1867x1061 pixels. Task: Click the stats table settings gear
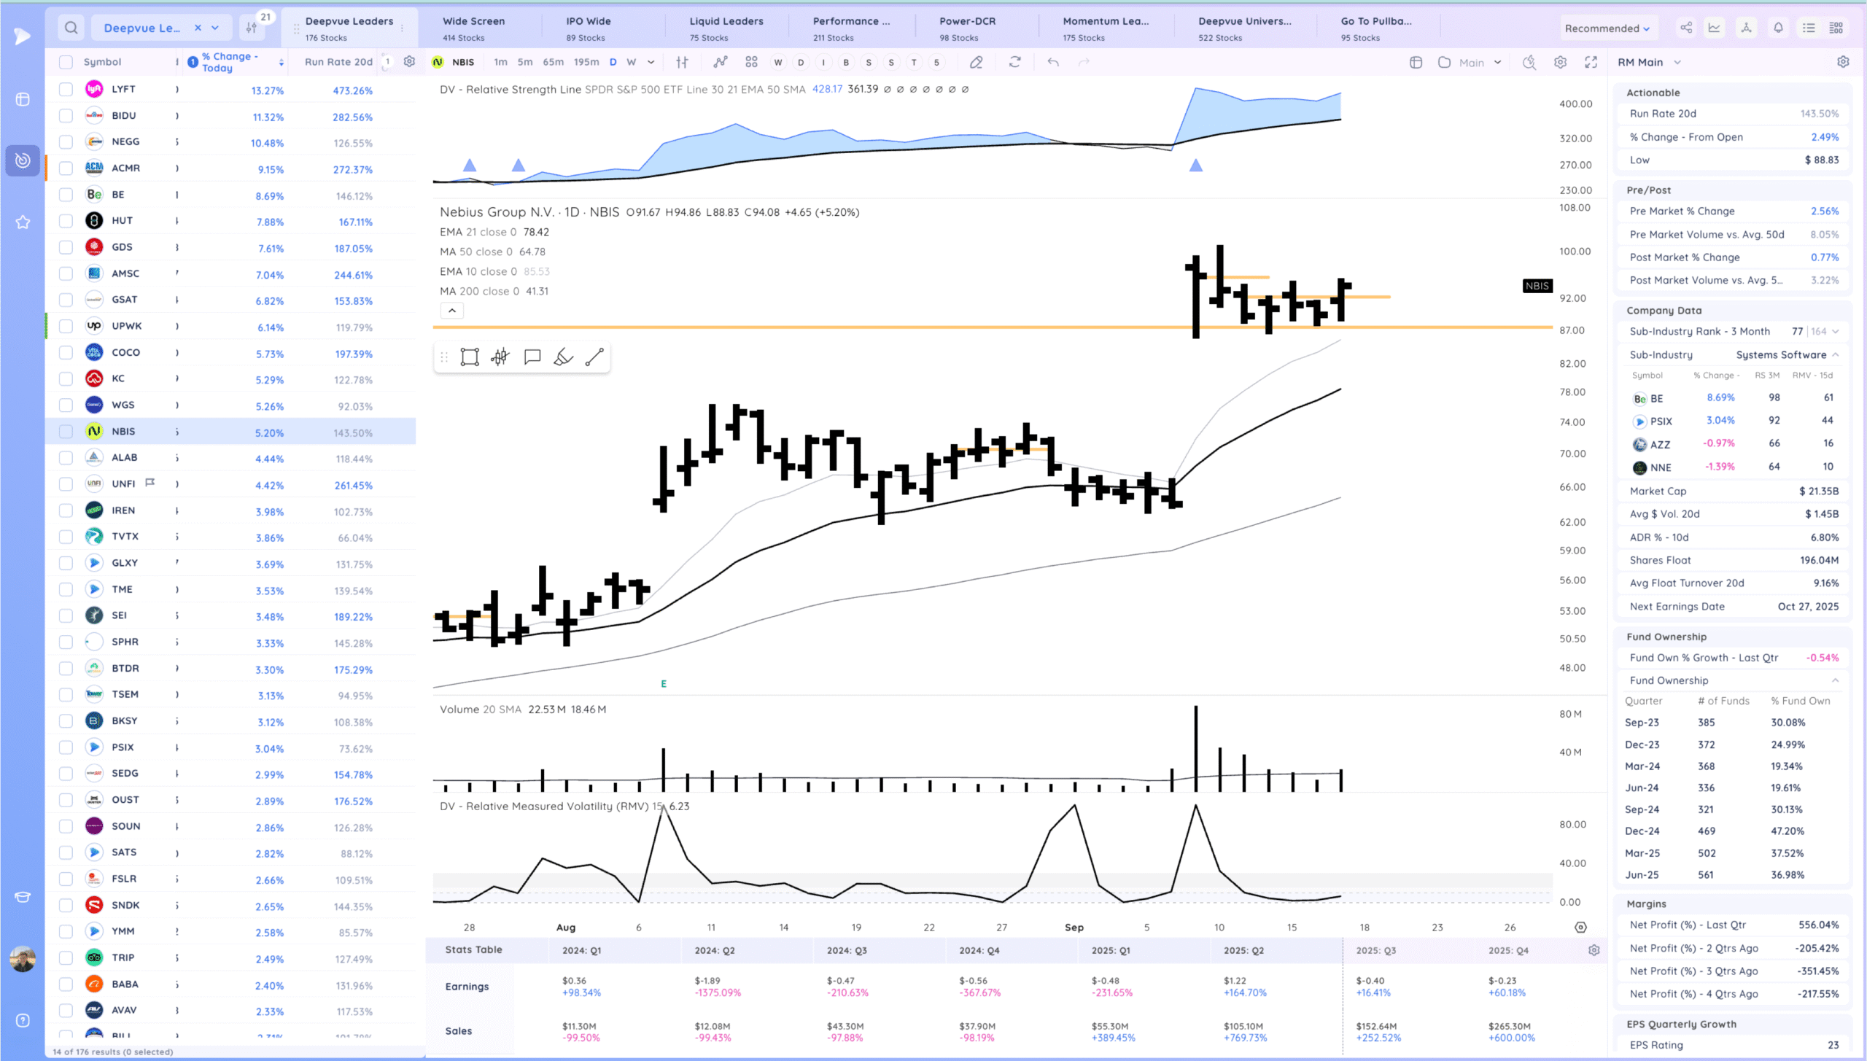1594,950
